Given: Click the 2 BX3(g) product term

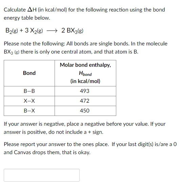Looking at the screenshot, I should (72, 30).
